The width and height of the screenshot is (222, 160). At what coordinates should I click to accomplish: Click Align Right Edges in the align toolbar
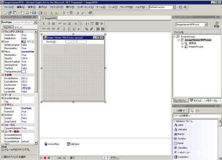(x=49, y=24)
